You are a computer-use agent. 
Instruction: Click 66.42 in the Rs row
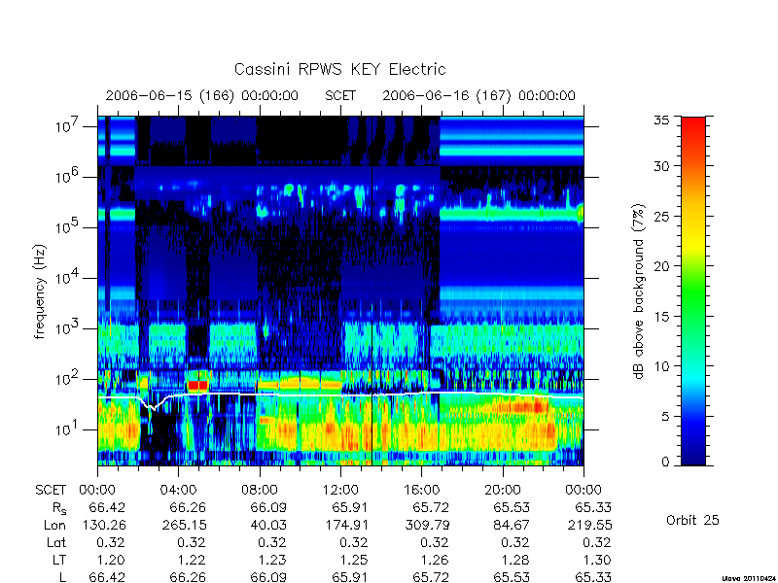(107, 507)
